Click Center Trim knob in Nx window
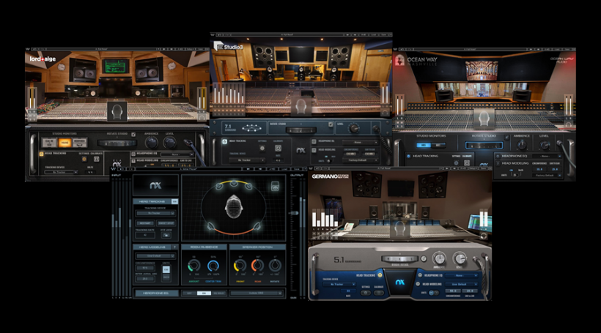Screen dimensions: 601x333 click(213, 265)
